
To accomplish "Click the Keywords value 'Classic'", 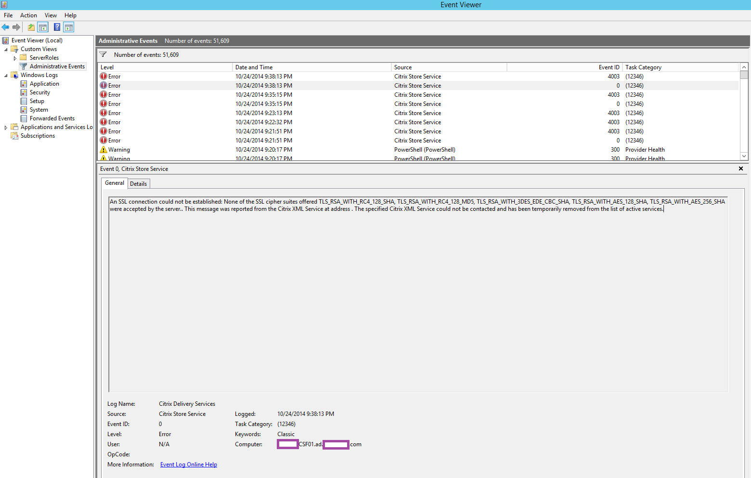I will point(286,434).
